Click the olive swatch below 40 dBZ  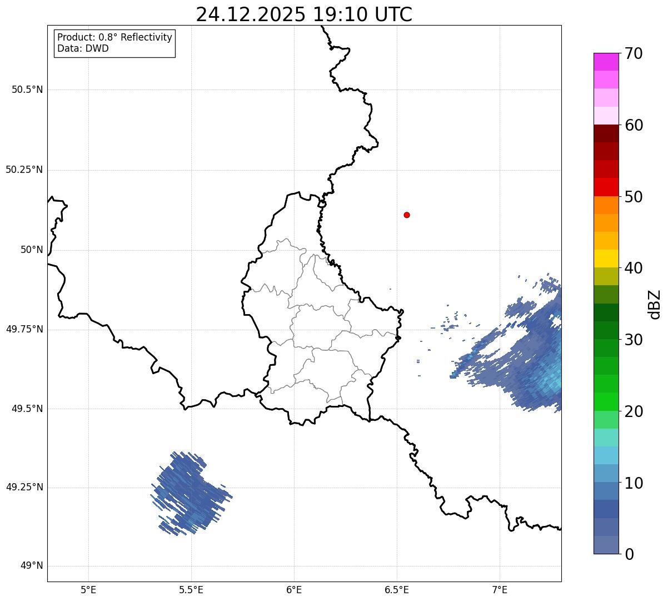(x=606, y=276)
